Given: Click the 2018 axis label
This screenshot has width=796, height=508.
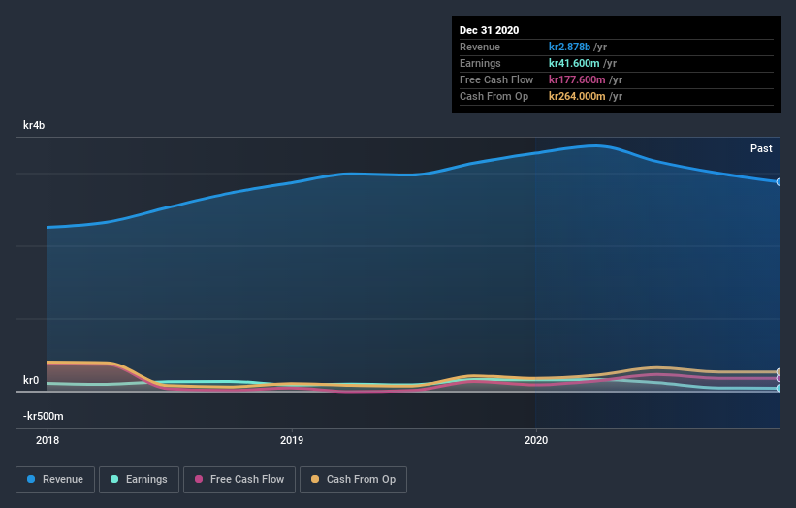Looking at the screenshot, I should (x=48, y=440).
